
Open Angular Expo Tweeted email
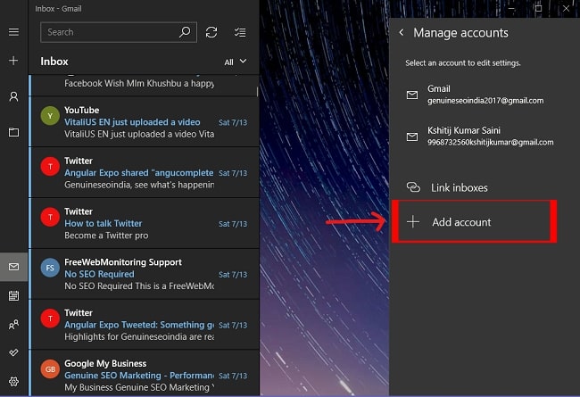145,325
